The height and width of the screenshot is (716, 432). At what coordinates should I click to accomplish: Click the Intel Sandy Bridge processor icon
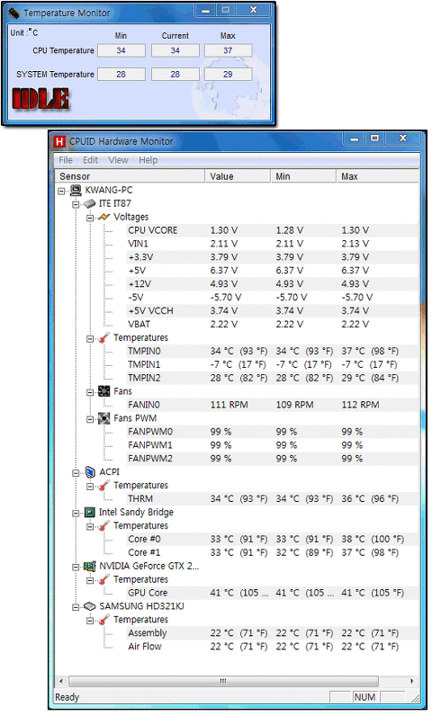point(90,513)
